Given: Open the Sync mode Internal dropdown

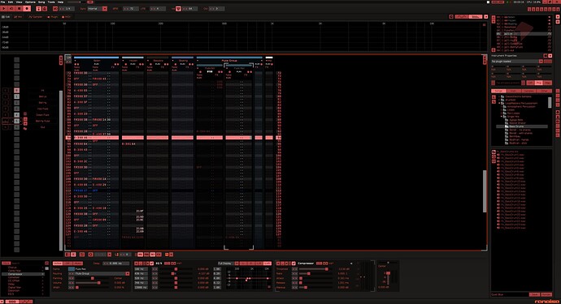Looking at the screenshot, I should [98, 9].
